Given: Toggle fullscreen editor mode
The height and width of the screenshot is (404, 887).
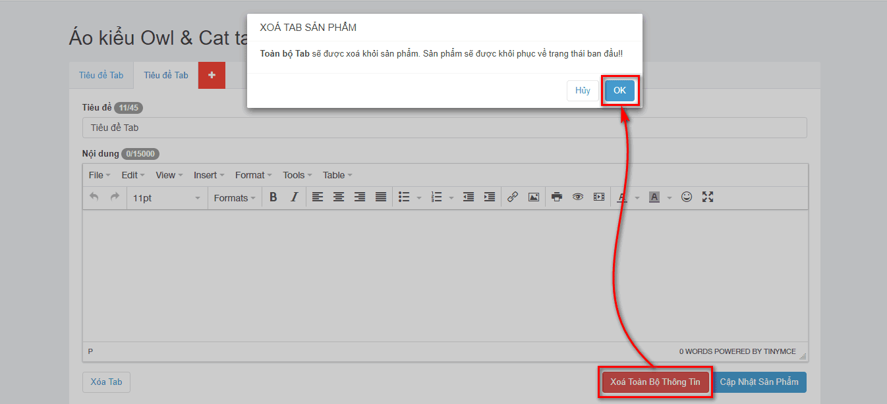Looking at the screenshot, I should 708,197.
